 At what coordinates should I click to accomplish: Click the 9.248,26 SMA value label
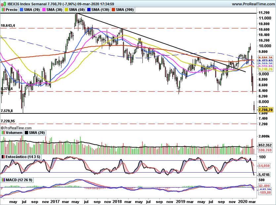pyautogui.click(x=266, y=69)
